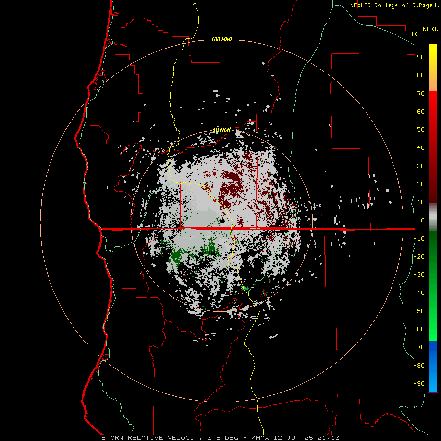441x441 pixels.
Task: Click the -80 value on the velocity scale
Action: (419, 366)
